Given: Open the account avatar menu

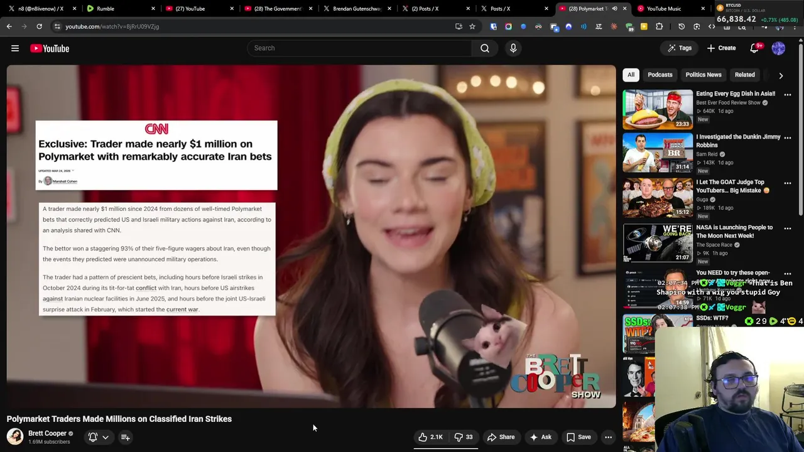Looking at the screenshot, I should [778, 48].
